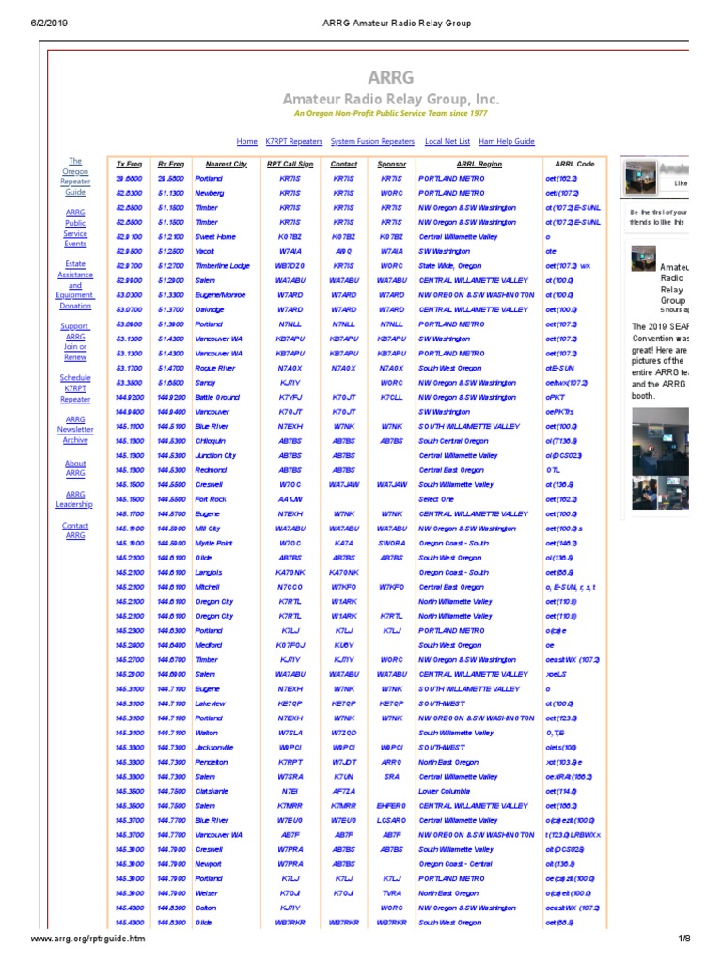Image resolution: width=722 pixels, height=963 pixels.
Task: Select the Eugene/Monroe city cell
Action: pyautogui.click(x=220, y=294)
